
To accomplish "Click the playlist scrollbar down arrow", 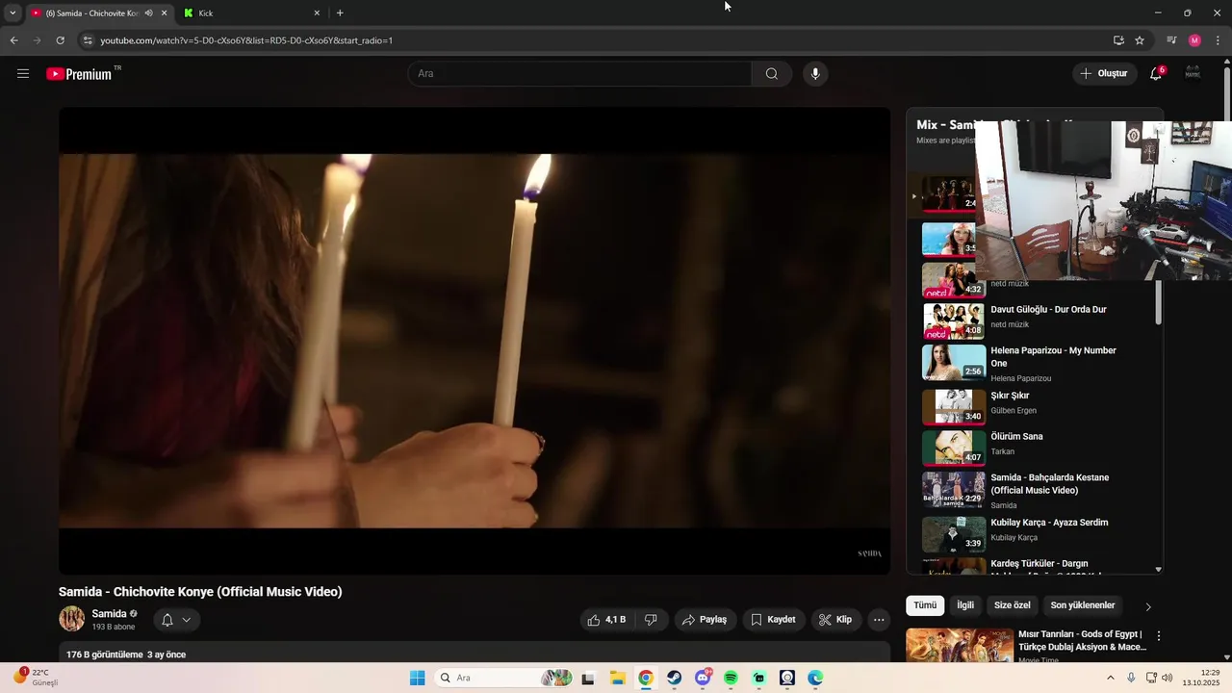I will [x=1158, y=570].
